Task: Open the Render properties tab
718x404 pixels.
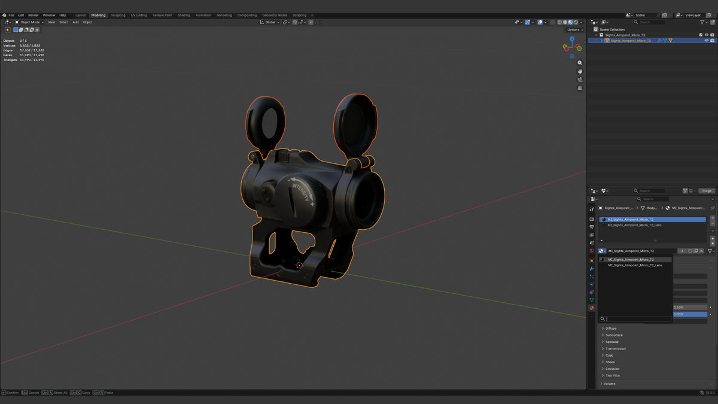Action: [x=592, y=219]
